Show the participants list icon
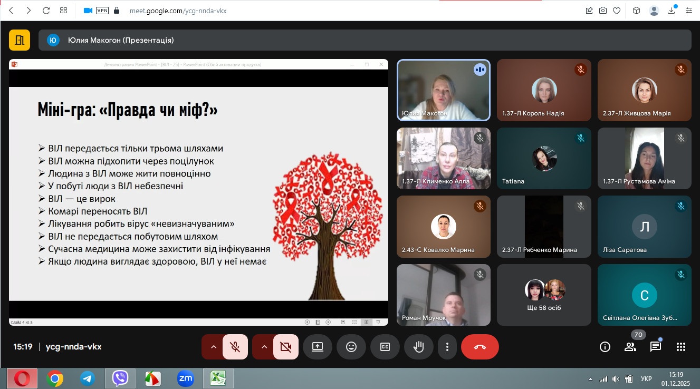Image resolution: width=700 pixels, height=389 pixels. (630, 347)
